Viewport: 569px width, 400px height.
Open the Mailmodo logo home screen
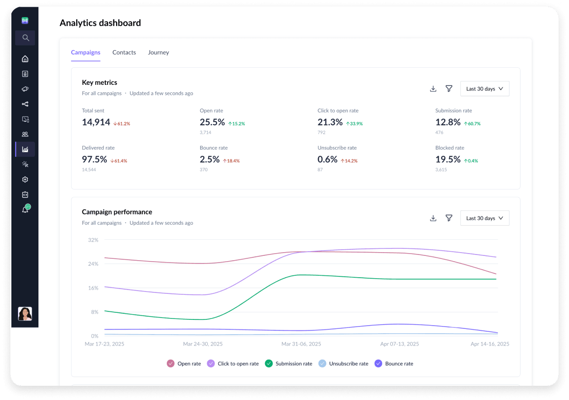(25, 20)
